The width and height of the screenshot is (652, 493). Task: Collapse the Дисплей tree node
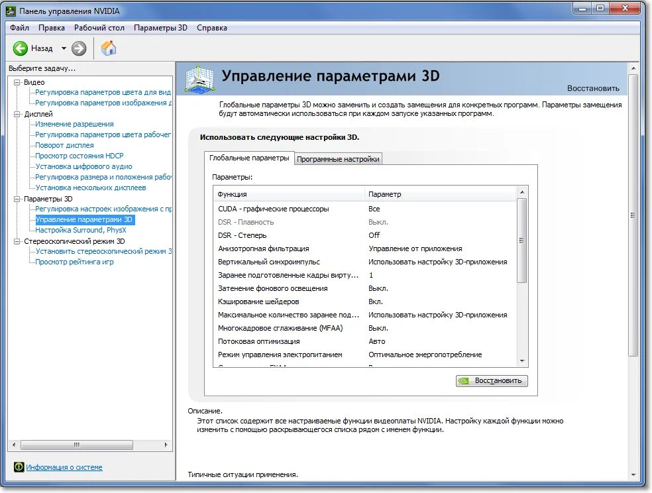[x=17, y=114]
